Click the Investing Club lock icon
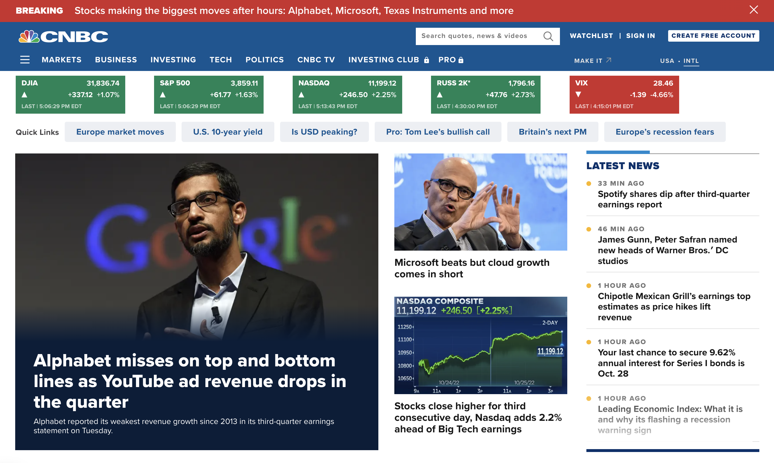The width and height of the screenshot is (774, 463). click(427, 60)
